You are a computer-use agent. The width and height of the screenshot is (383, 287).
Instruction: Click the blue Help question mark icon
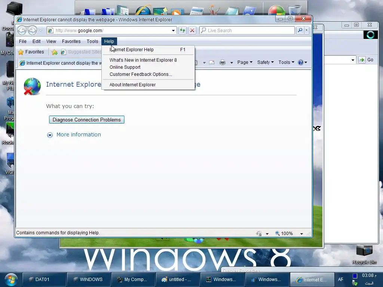tap(301, 62)
